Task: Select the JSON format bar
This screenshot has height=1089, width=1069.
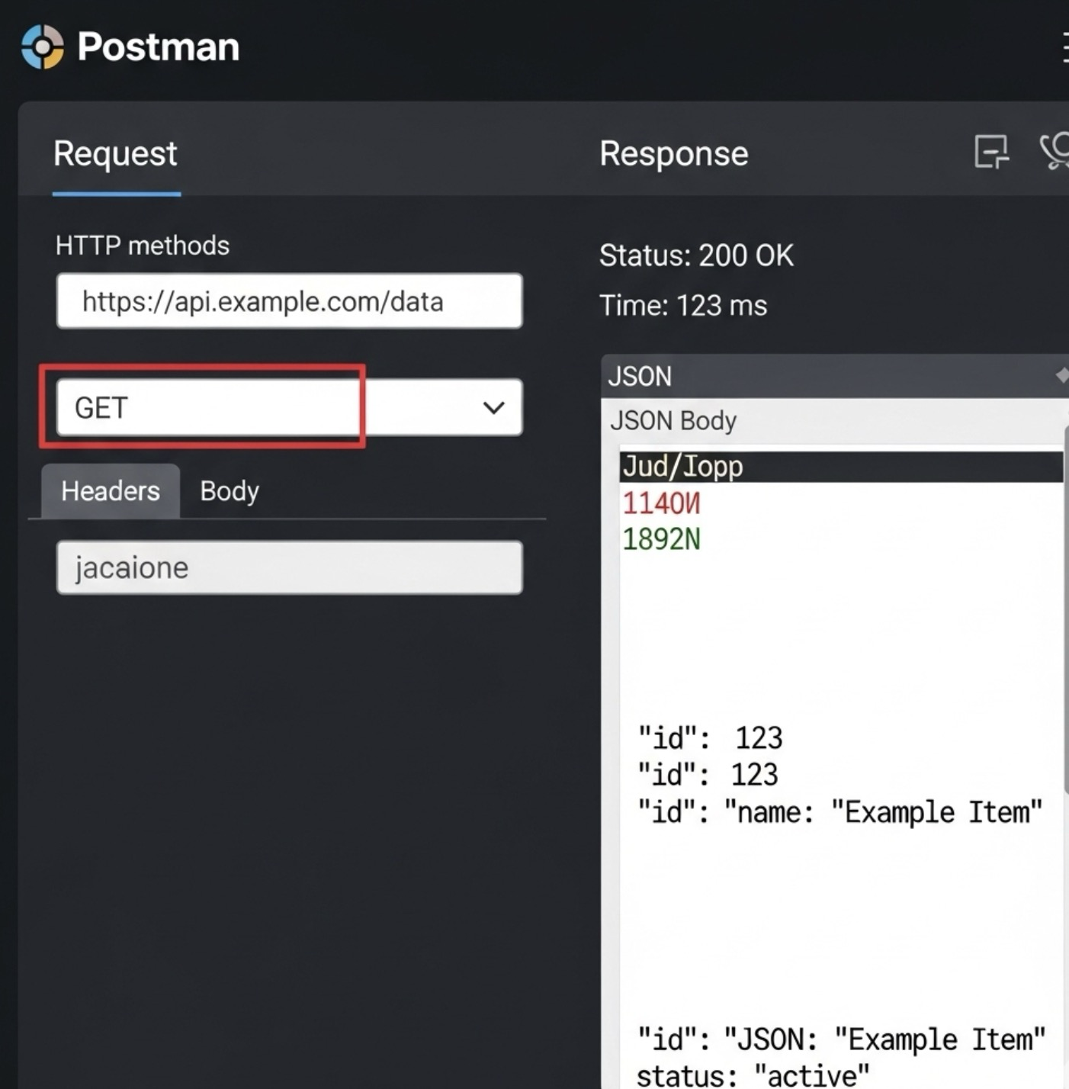Action: (x=835, y=376)
